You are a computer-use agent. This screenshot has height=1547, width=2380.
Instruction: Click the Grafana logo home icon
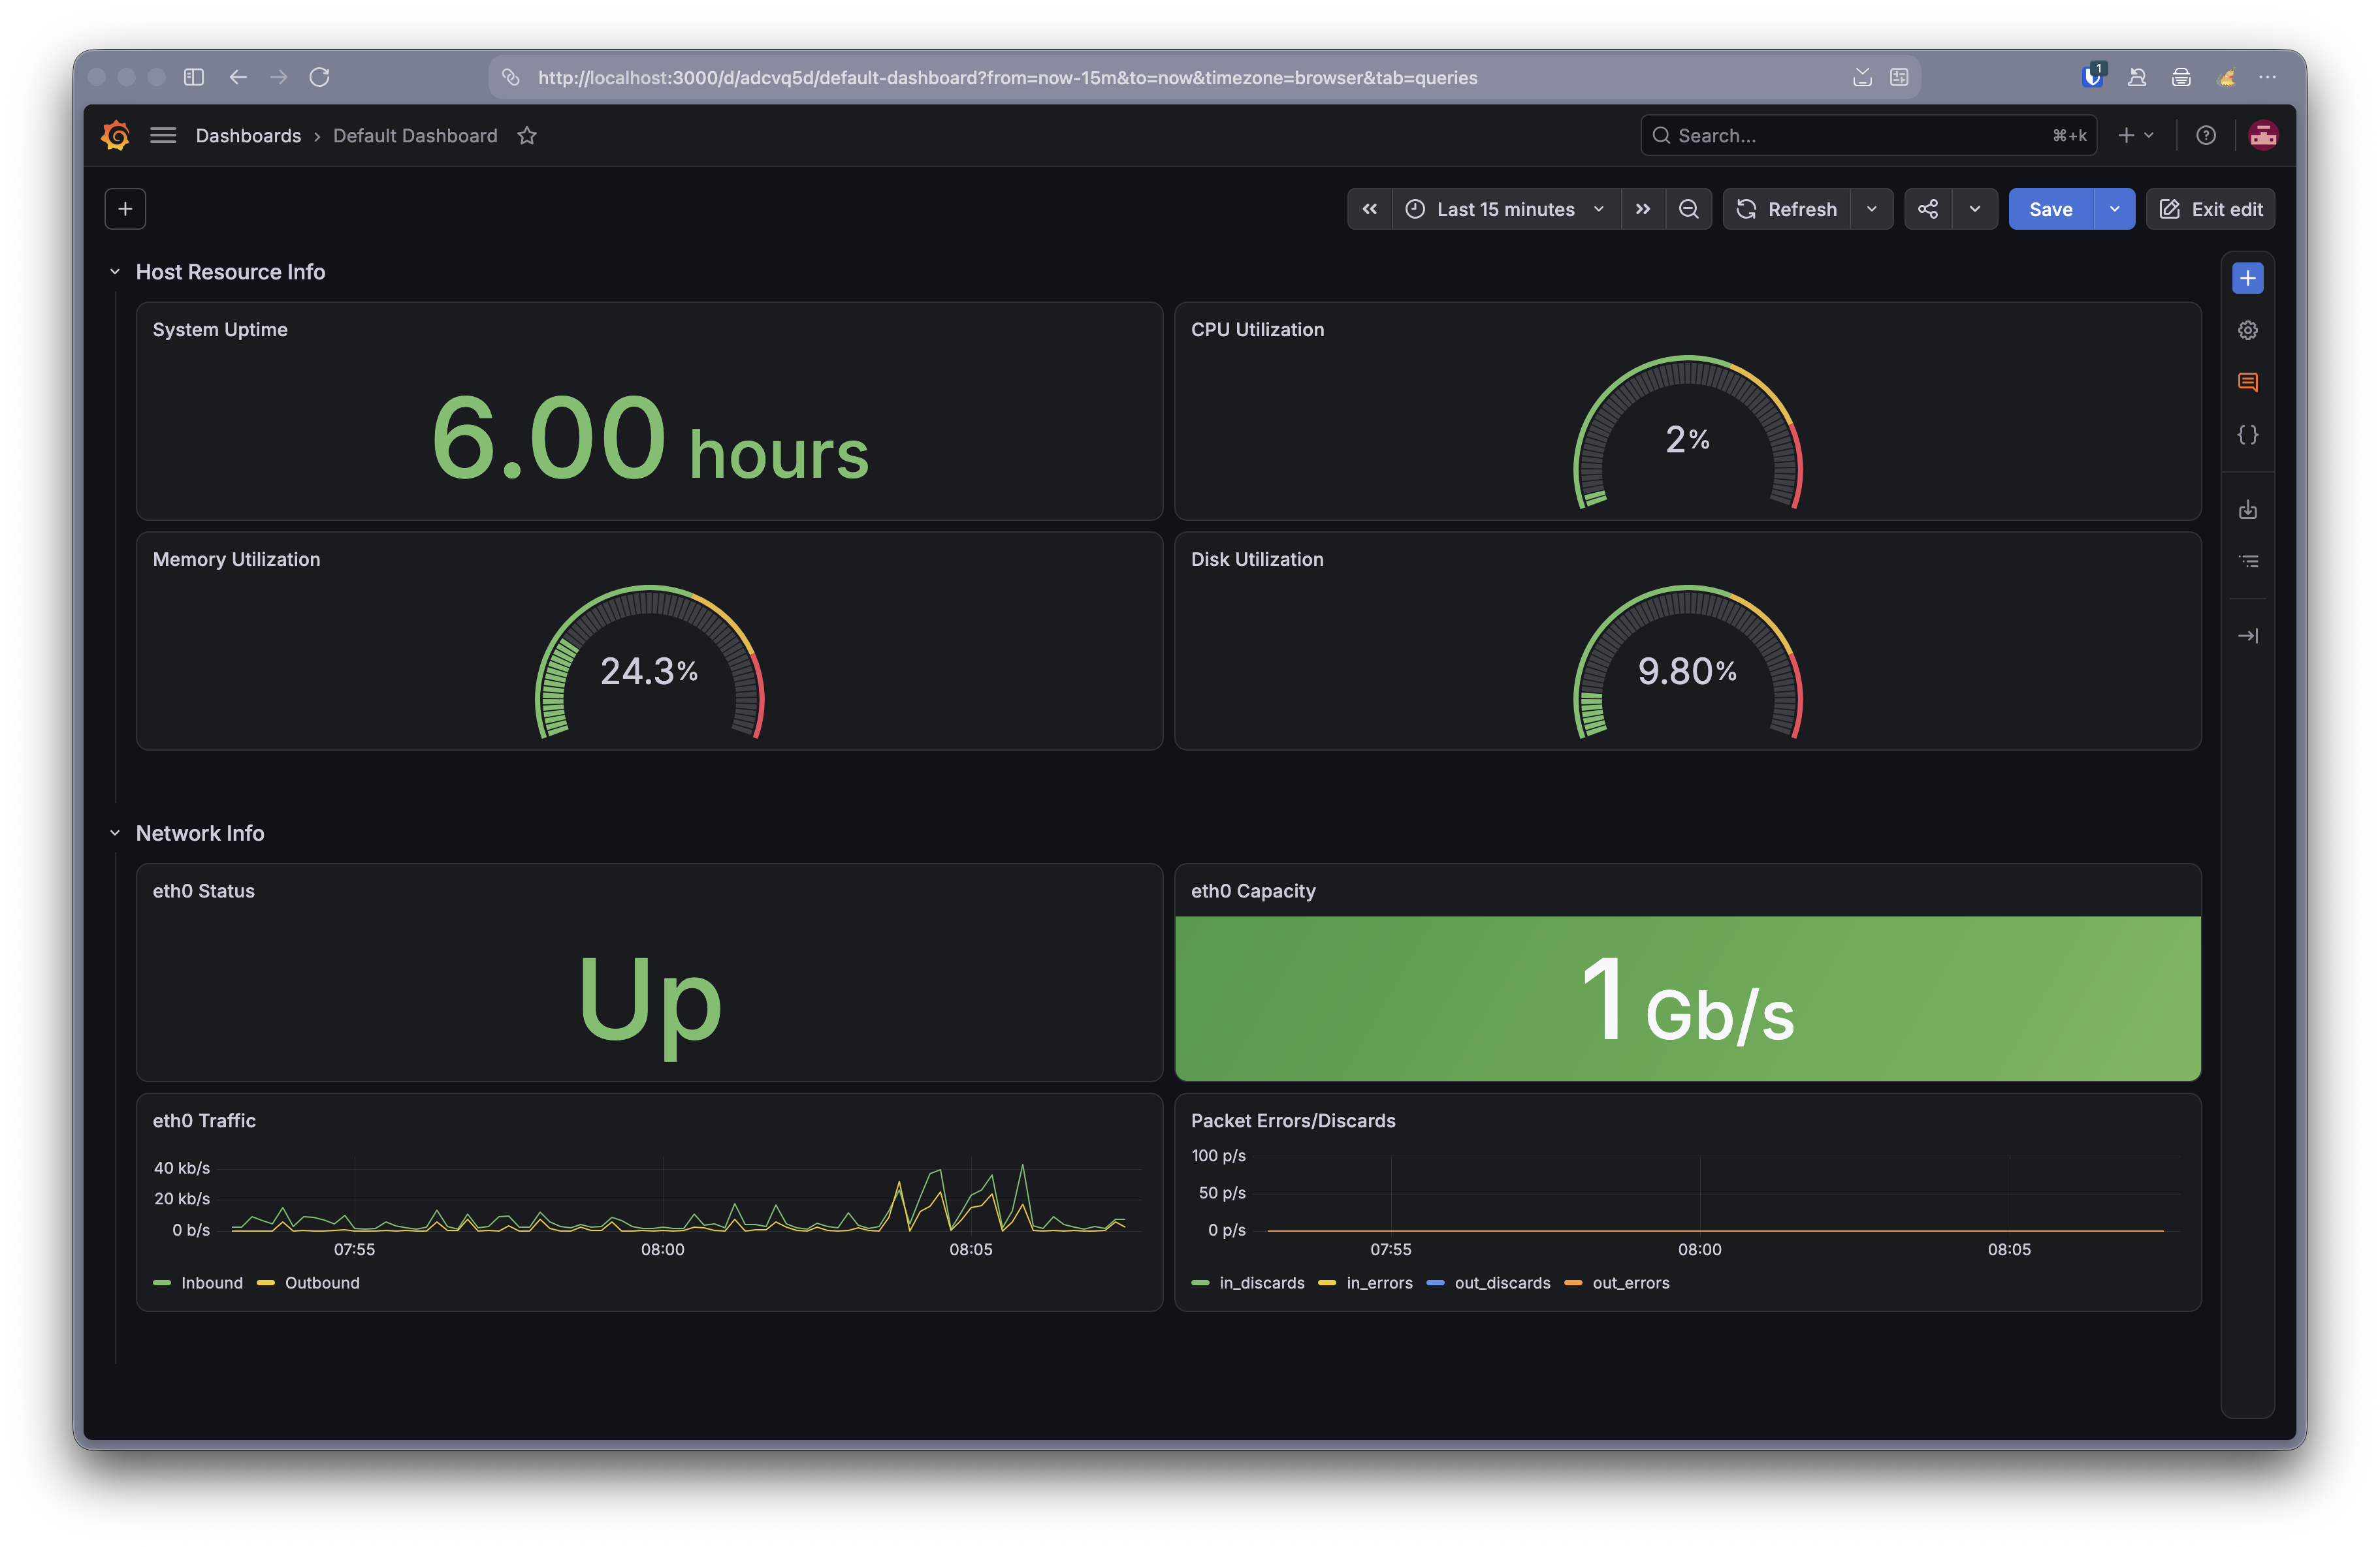click(x=116, y=135)
